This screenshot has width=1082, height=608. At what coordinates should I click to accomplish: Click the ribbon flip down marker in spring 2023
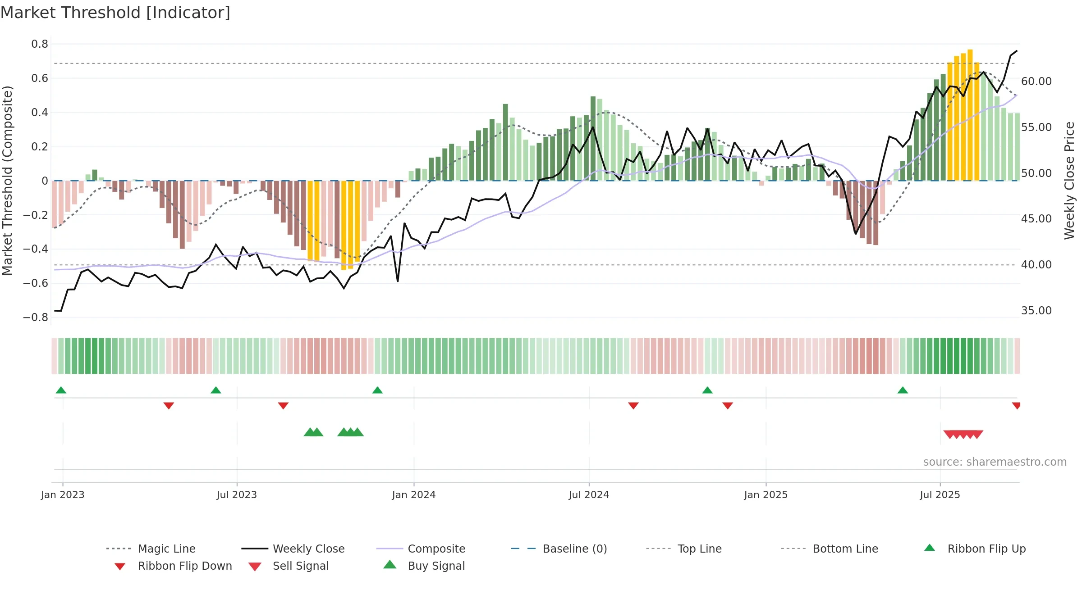(169, 406)
